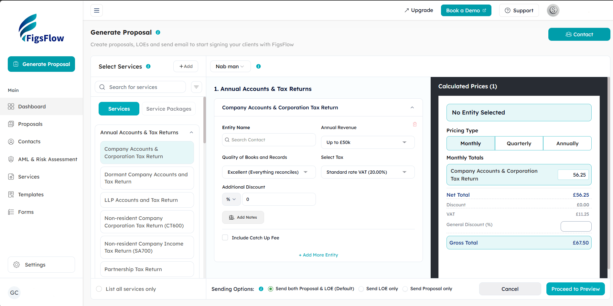Select Non-resident Company Income Tax Return (SA700)
Screen dimensions: 613x306
[147, 247]
